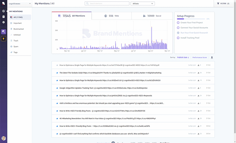Open the settings gear in left sidebar

coord(4,22)
